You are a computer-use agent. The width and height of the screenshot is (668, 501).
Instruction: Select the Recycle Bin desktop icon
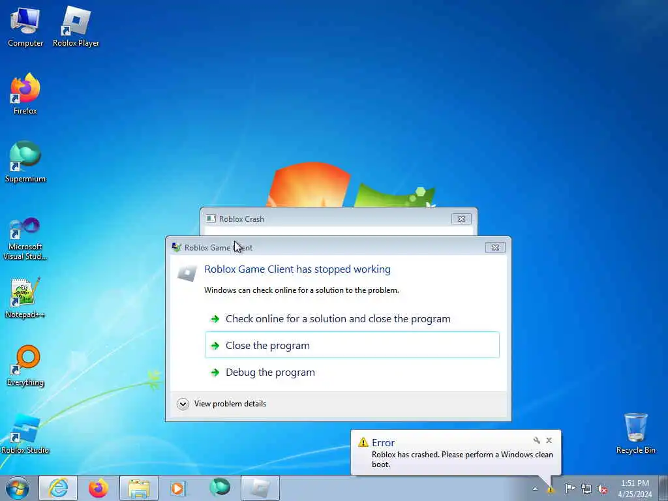(x=635, y=434)
